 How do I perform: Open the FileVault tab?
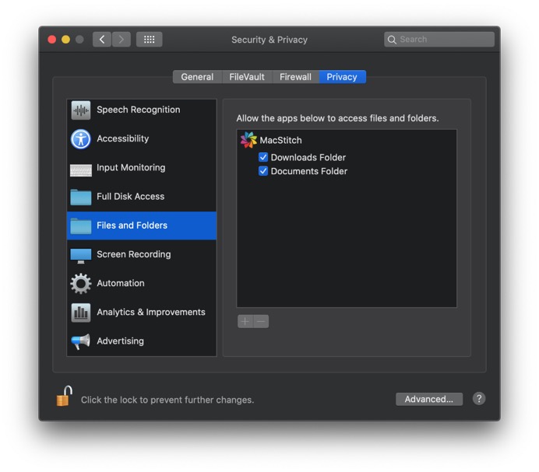point(247,77)
